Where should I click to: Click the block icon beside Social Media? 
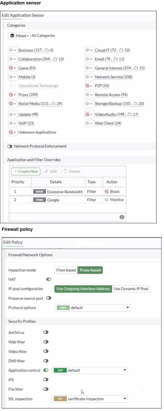pyautogui.click(x=11, y=104)
